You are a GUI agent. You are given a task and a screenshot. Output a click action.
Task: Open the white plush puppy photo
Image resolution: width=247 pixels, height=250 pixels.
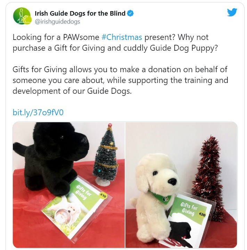(181, 185)
